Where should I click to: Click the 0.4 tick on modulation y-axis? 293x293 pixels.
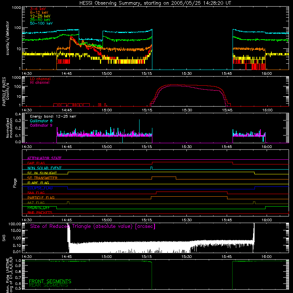coord(18,114)
